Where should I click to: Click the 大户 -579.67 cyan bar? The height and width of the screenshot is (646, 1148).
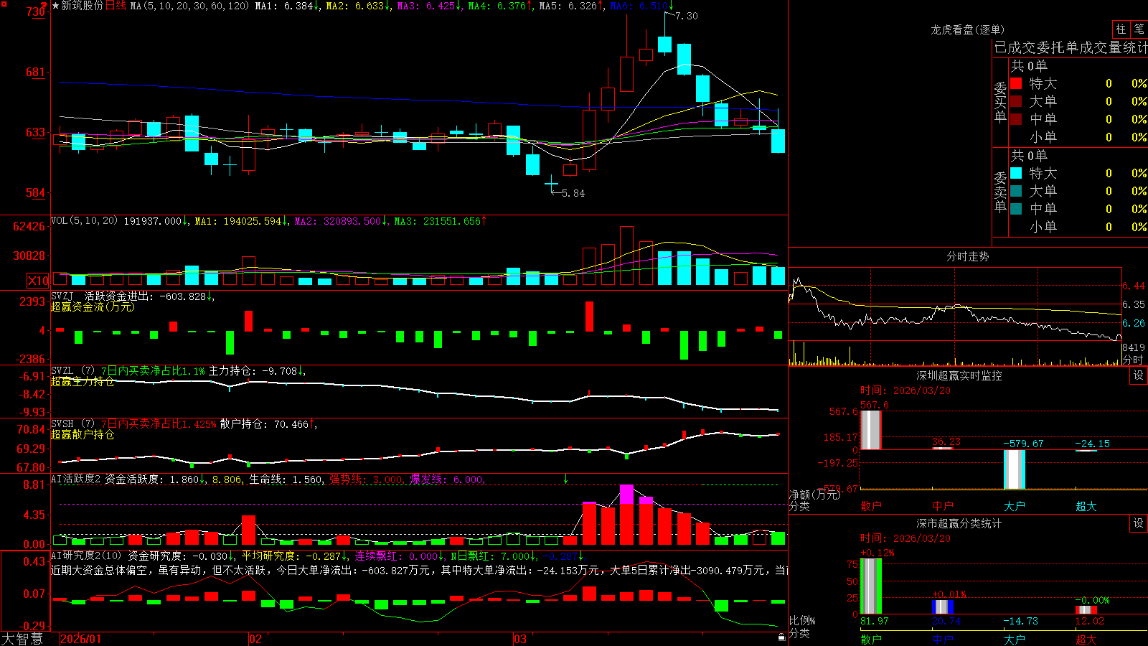coord(1014,469)
